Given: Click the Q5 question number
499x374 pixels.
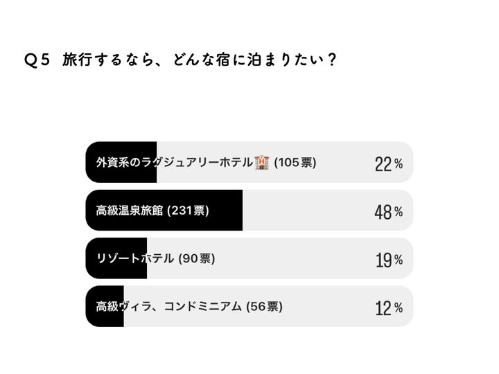Looking at the screenshot, I should pos(37,60).
